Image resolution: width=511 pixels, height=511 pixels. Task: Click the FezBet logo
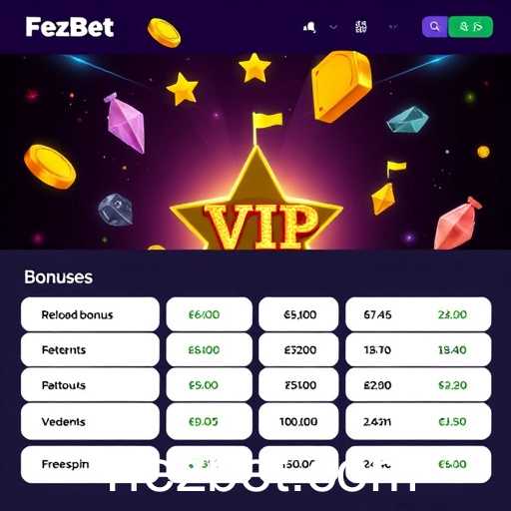[70, 27]
